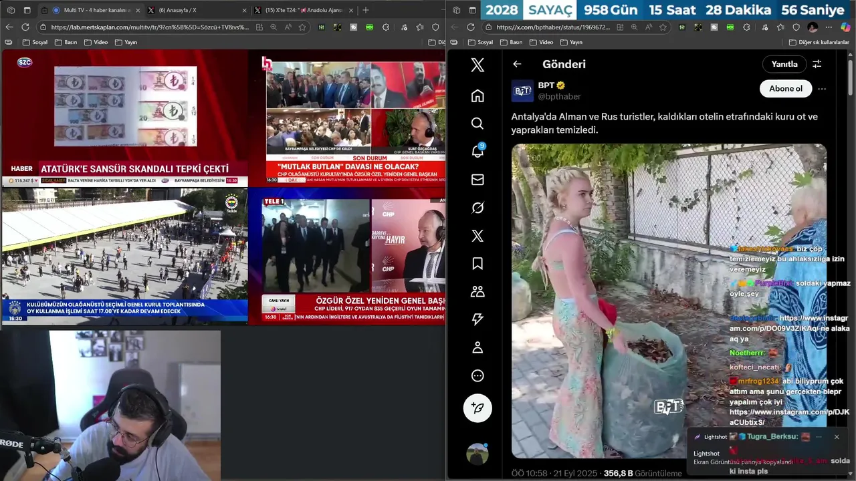Open X communities people icon

[x=477, y=292]
